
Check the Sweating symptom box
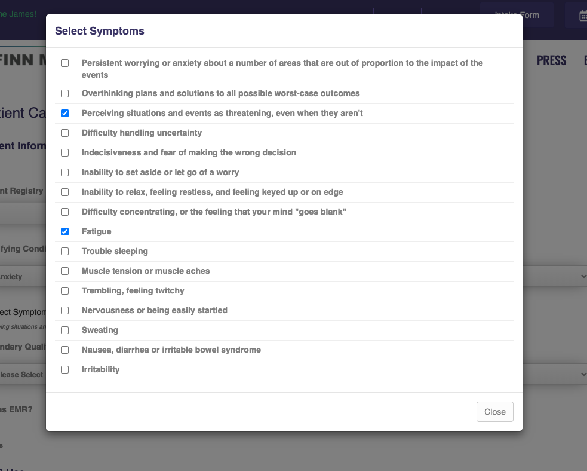65,330
